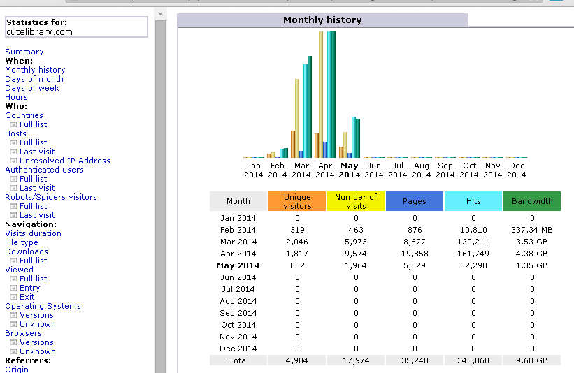Go to the Monthly history report link
The image size is (574, 373).
pos(35,70)
